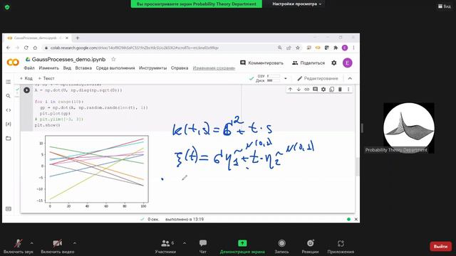Expand video options arrow next to camera
Image resolution: width=456 pixels, height=256 pixels.
pyautogui.click(x=74, y=243)
